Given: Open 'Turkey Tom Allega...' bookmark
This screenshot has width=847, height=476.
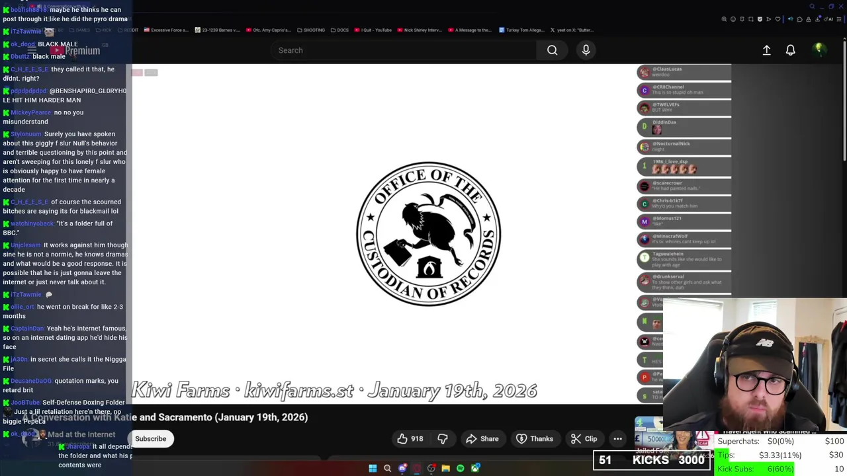Looking at the screenshot, I should (x=522, y=30).
